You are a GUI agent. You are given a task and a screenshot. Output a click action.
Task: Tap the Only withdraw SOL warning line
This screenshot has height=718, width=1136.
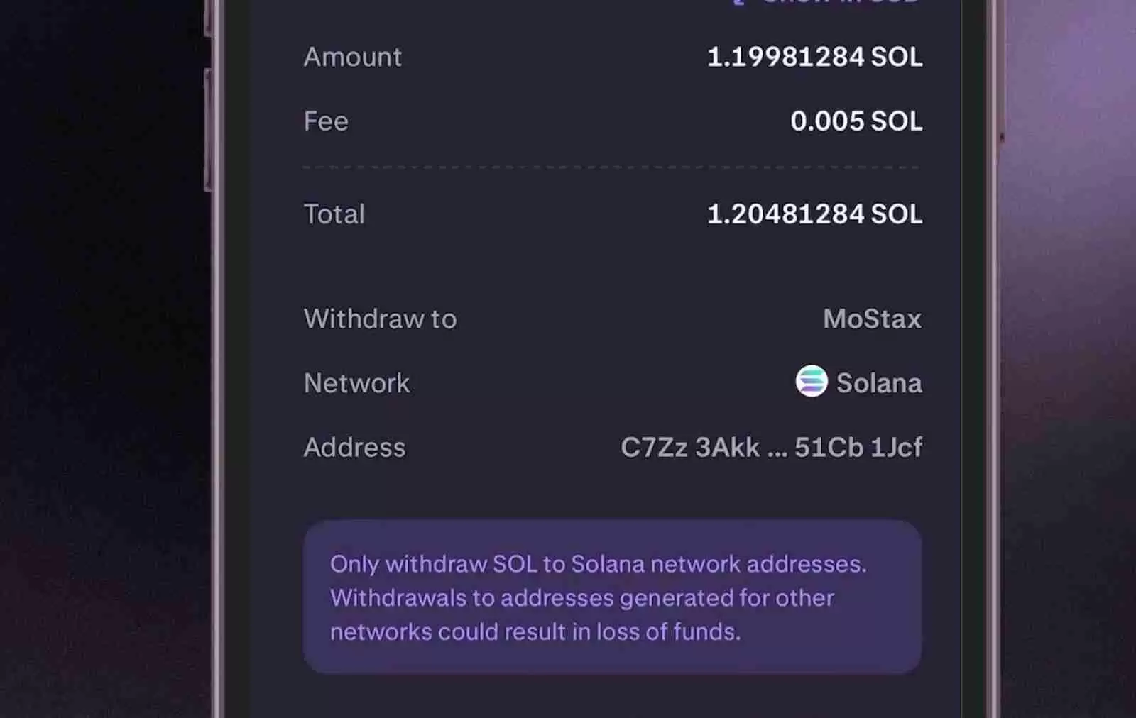598,564
